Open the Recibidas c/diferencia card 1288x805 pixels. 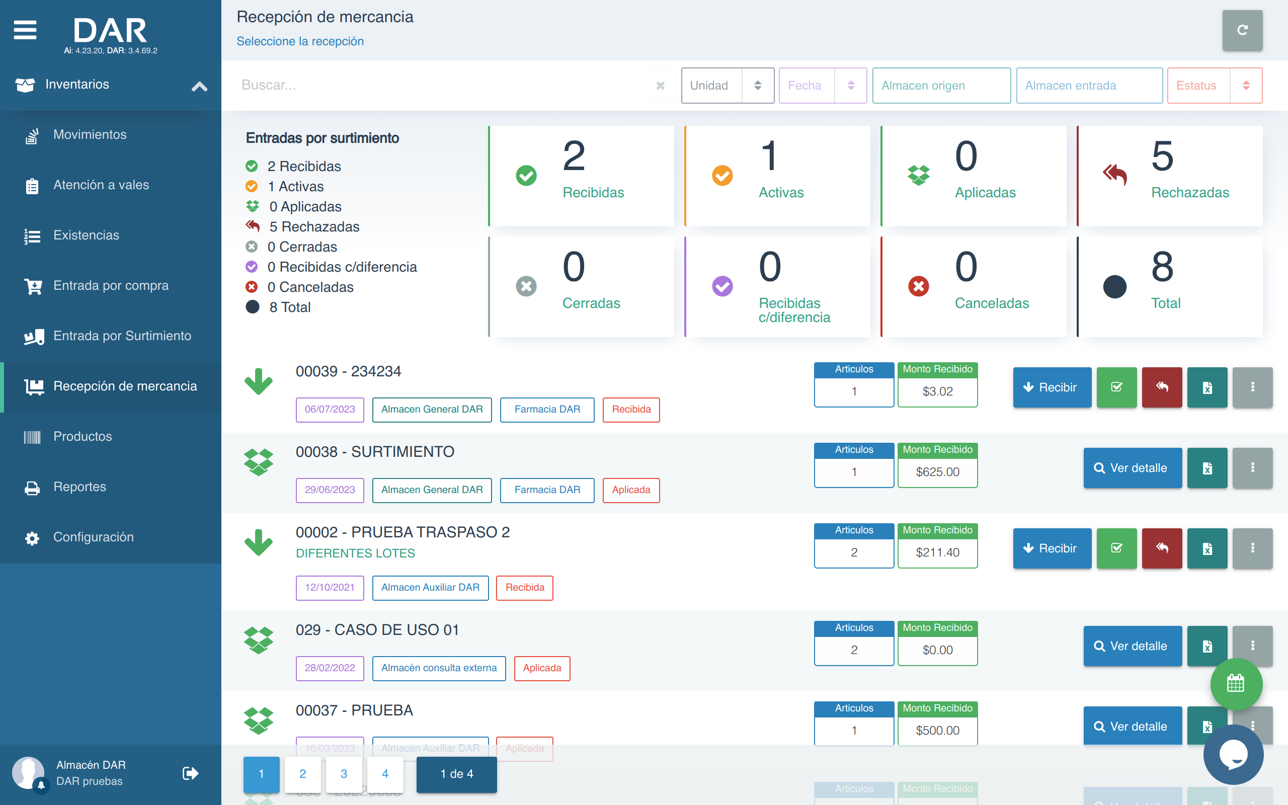(777, 286)
